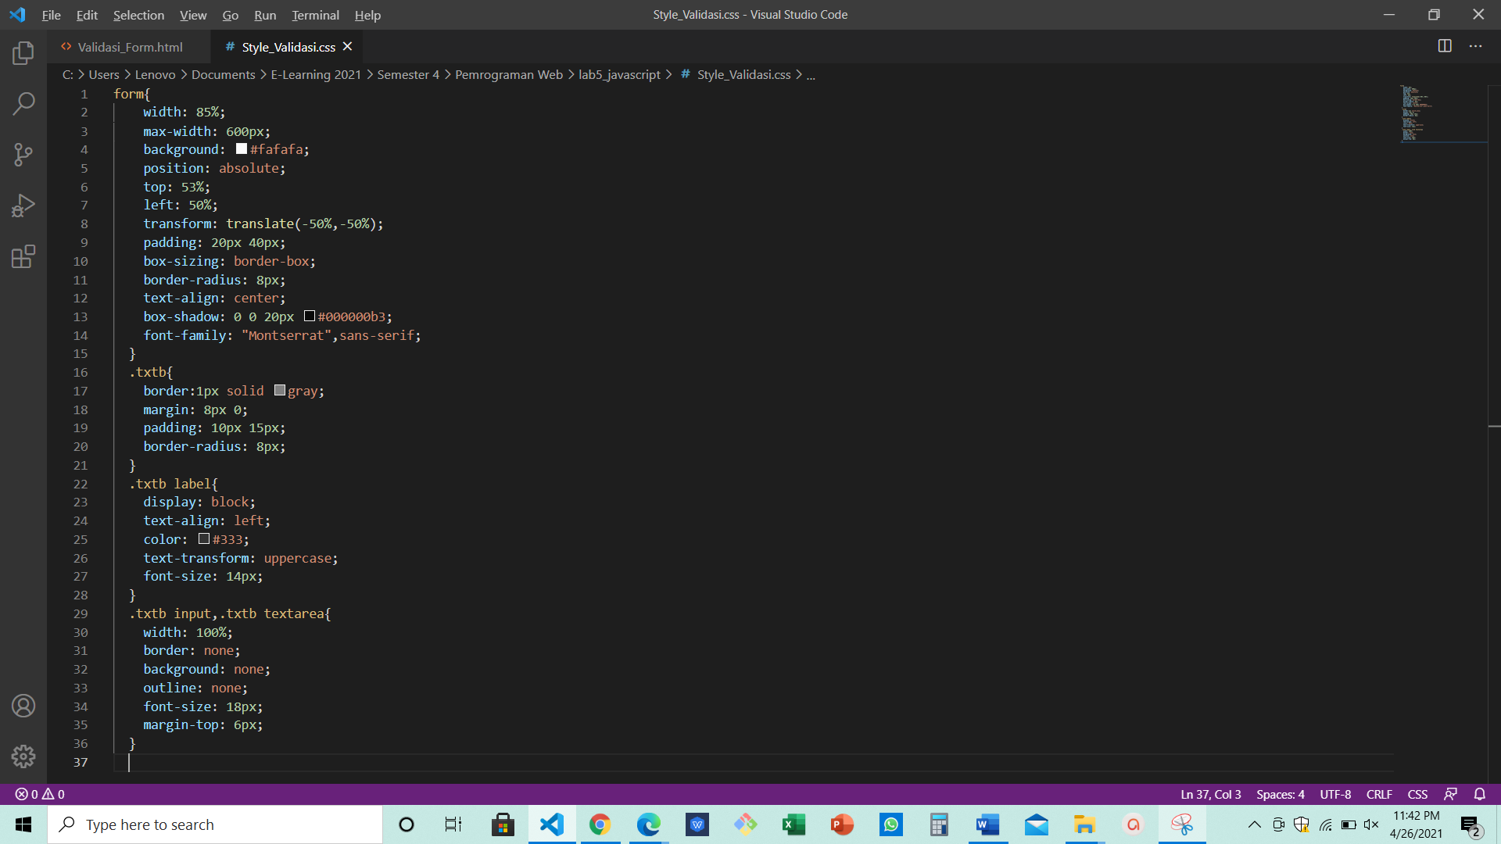Open the Source Control panel icon

23,154
